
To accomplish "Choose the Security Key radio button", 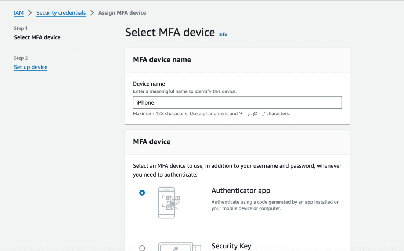I will (x=142, y=248).
